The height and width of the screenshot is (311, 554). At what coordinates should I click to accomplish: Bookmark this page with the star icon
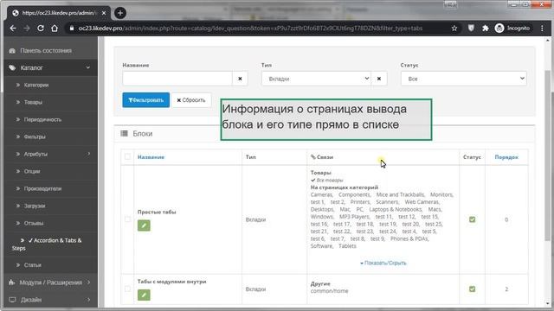click(x=454, y=29)
